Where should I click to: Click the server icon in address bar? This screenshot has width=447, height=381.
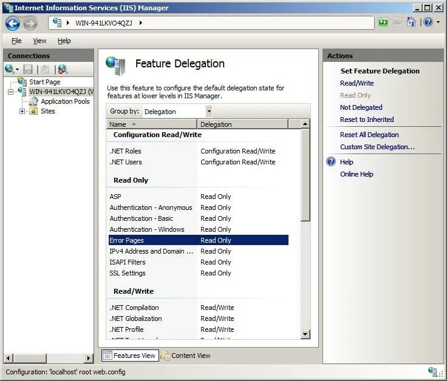point(57,22)
